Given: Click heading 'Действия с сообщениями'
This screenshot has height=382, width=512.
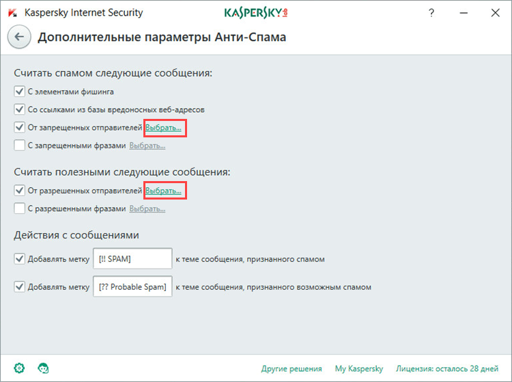Looking at the screenshot, I should [x=76, y=235].
